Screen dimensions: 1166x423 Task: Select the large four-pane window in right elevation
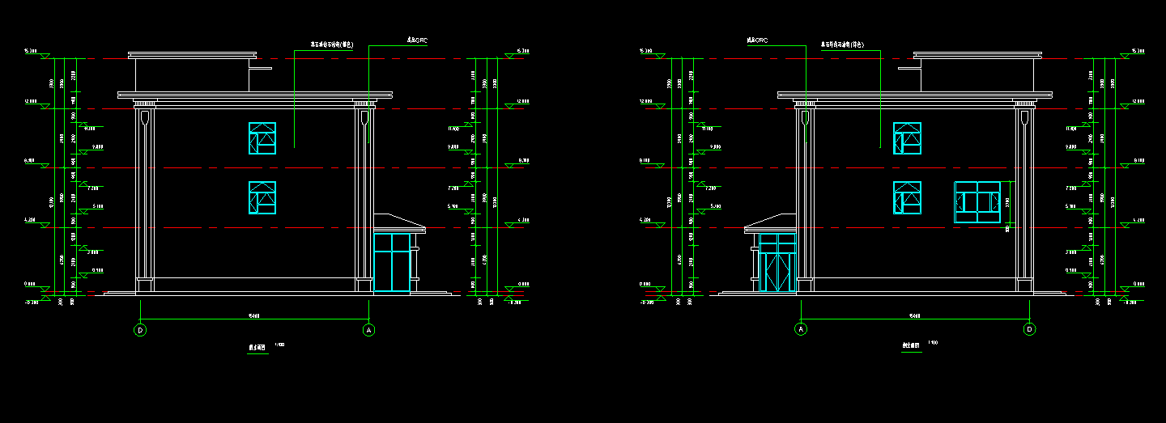[979, 201]
